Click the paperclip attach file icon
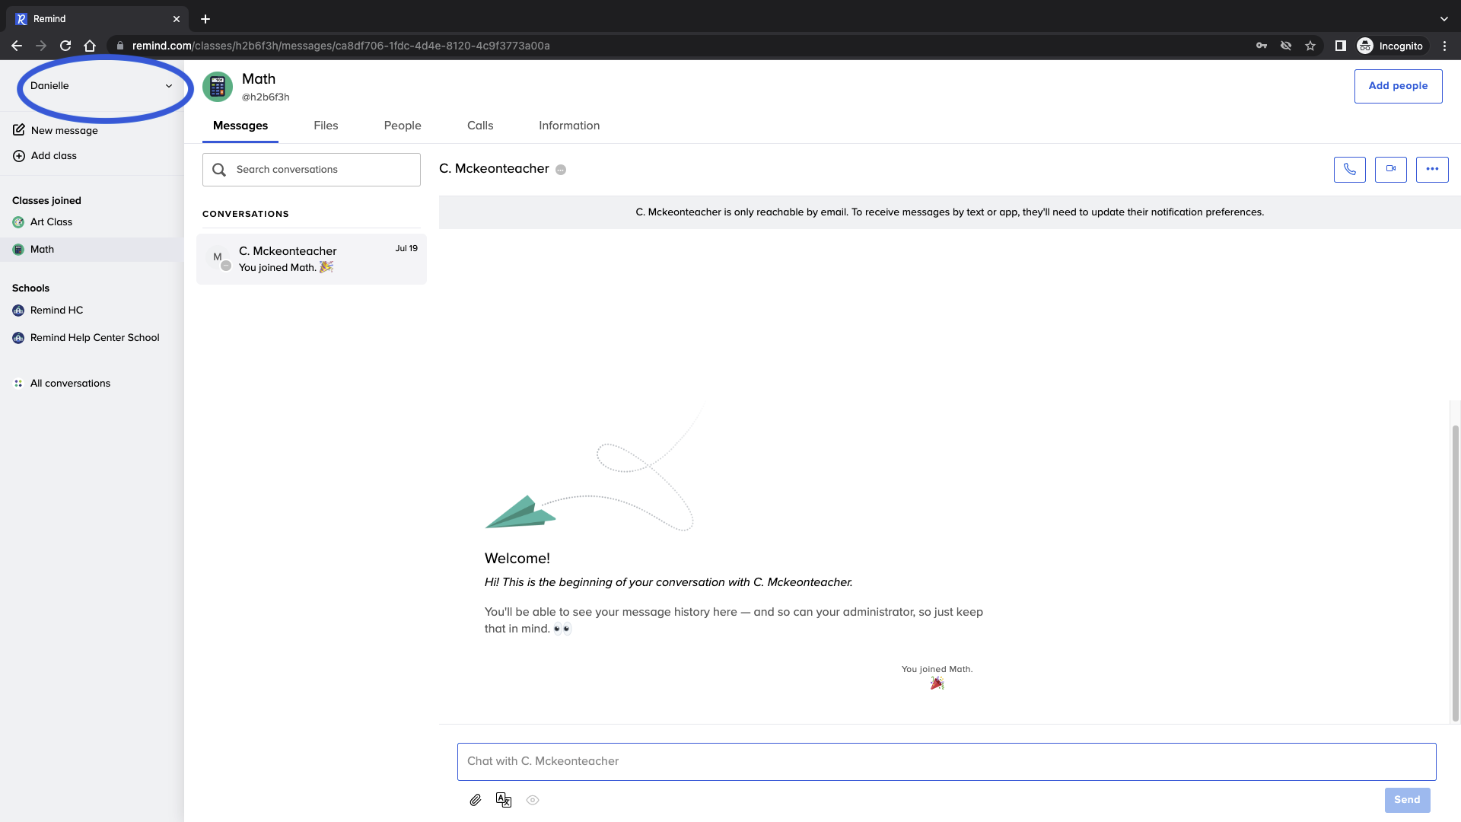The image size is (1461, 822). tap(476, 800)
